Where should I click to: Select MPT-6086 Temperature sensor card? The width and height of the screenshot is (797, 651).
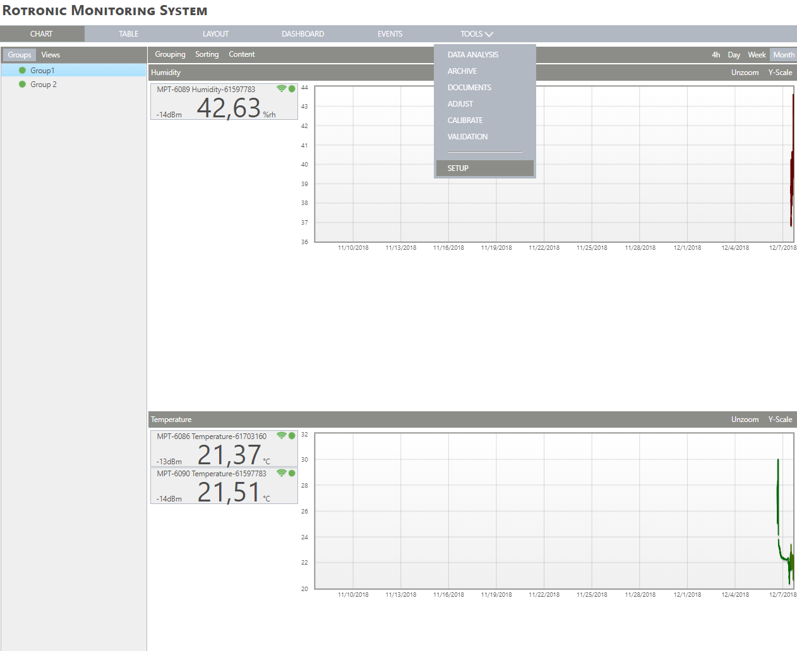224,449
